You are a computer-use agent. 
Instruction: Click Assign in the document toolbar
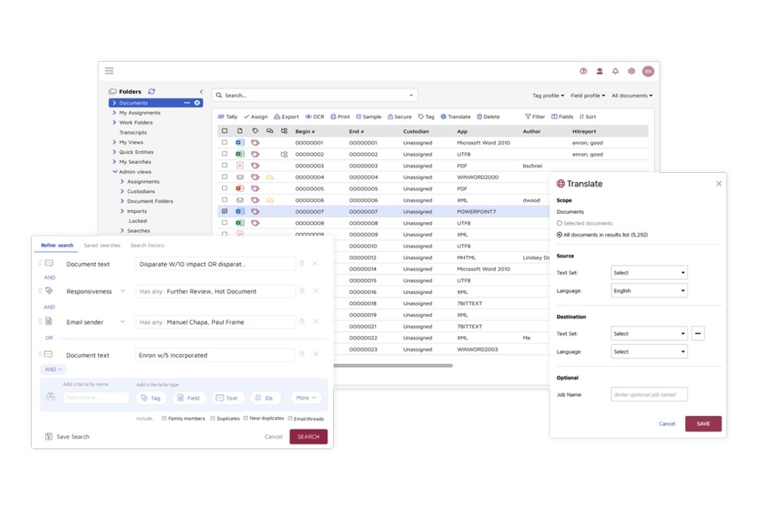pyautogui.click(x=256, y=117)
